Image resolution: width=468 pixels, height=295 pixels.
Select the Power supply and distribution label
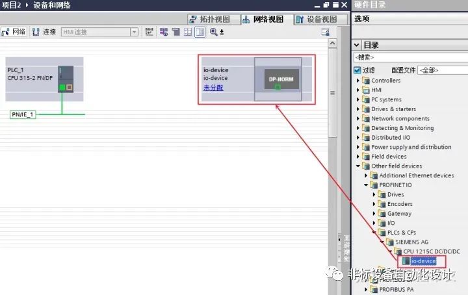pyautogui.click(x=411, y=147)
